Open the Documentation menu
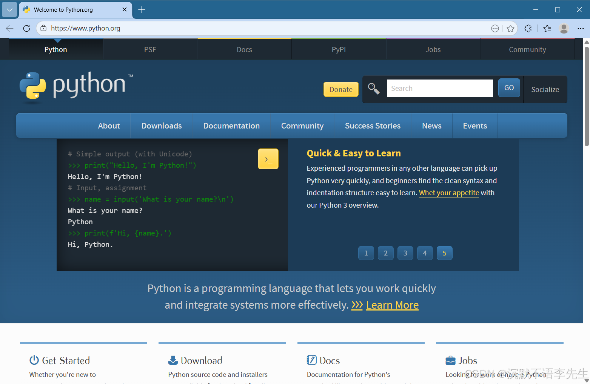The image size is (590, 384). click(231, 126)
